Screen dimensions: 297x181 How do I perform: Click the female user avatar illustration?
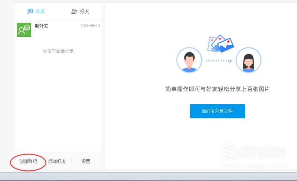click(x=249, y=60)
